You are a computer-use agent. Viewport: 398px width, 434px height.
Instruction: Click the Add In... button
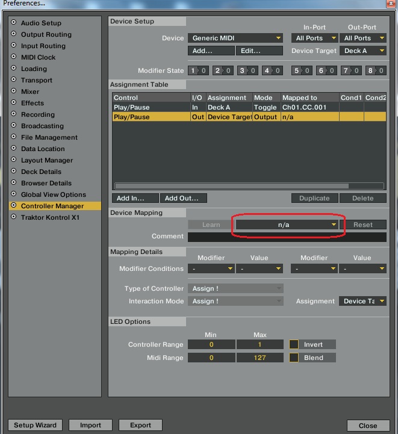point(135,198)
